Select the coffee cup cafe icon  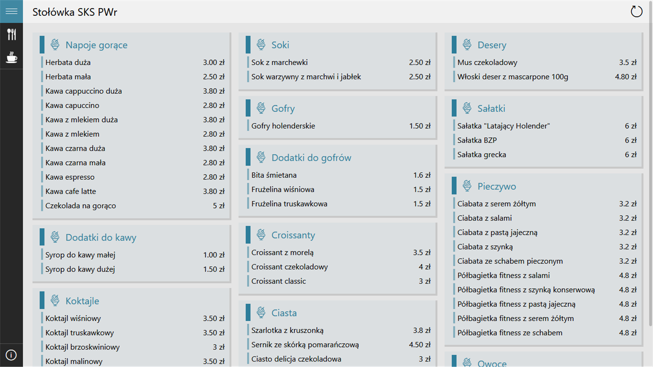11,58
